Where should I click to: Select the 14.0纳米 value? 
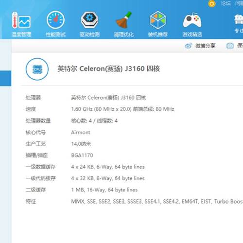tap(81, 144)
